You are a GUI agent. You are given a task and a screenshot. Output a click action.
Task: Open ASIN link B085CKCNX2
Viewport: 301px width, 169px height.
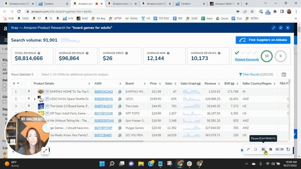[x=103, y=92]
